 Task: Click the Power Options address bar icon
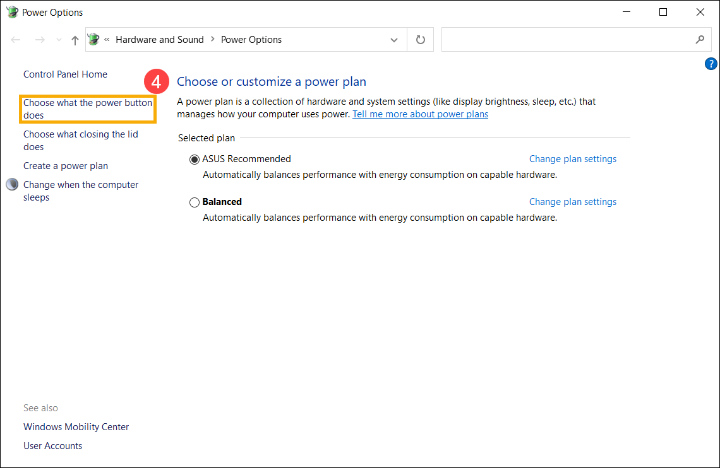click(94, 40)
